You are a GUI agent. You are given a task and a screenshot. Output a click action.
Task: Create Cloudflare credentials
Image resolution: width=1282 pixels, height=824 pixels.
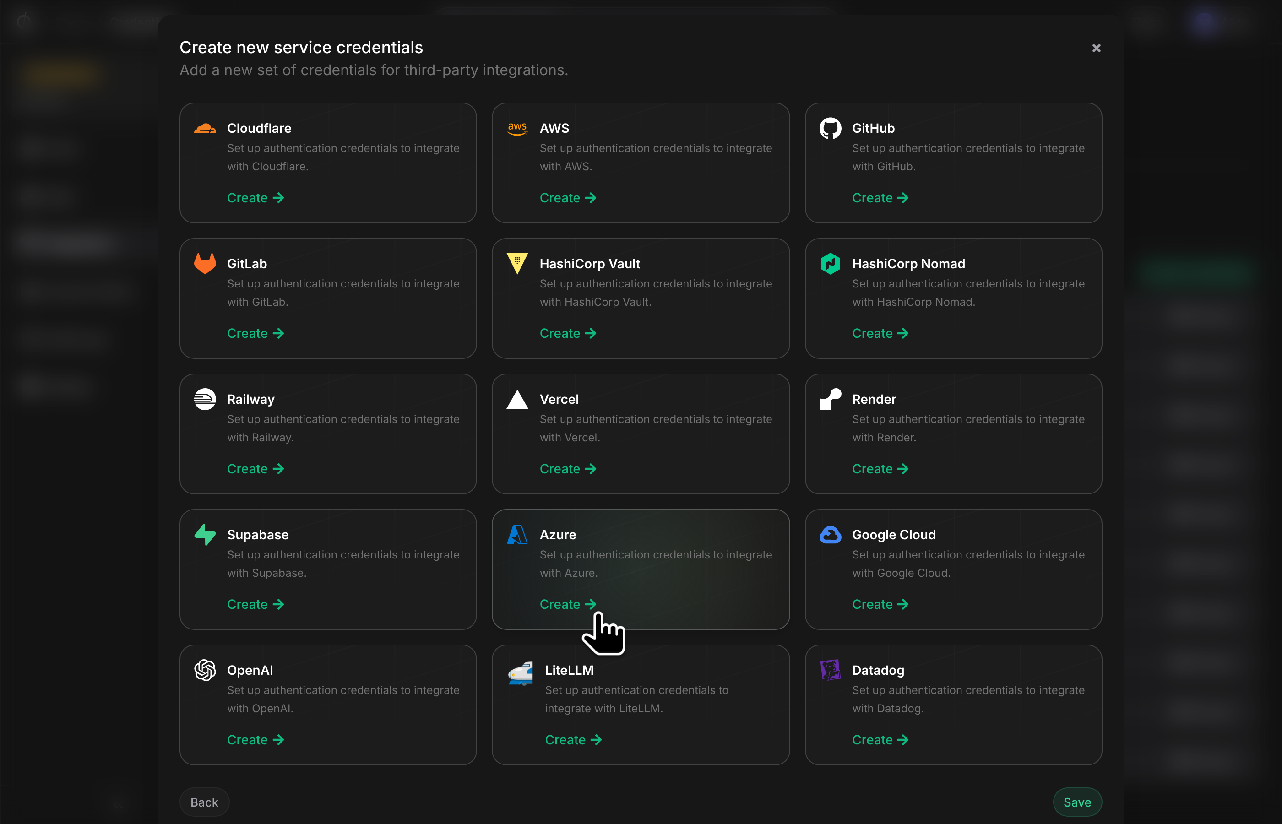(255, 198)
